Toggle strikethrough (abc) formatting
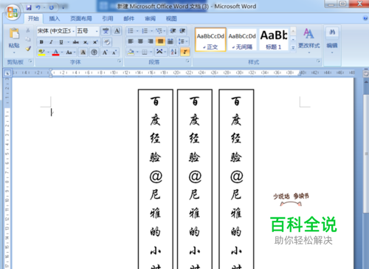This screenshot has height=269, width=369. (75, 42)
